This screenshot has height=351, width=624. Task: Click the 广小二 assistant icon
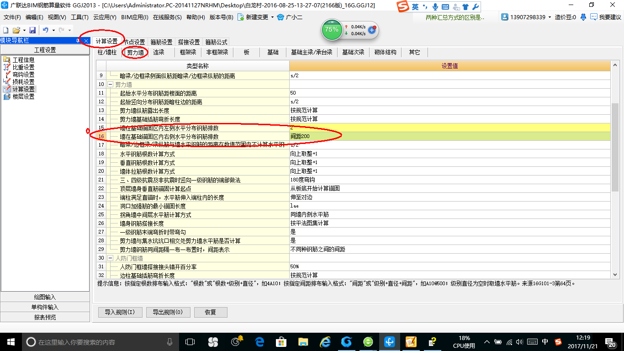click(280, 17)
